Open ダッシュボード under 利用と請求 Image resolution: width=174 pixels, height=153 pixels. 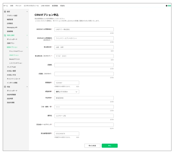point(12,39)
